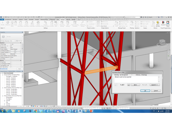Open the Phases tool
This screenshot has height=129, width=172.
[x=132, y=23]
